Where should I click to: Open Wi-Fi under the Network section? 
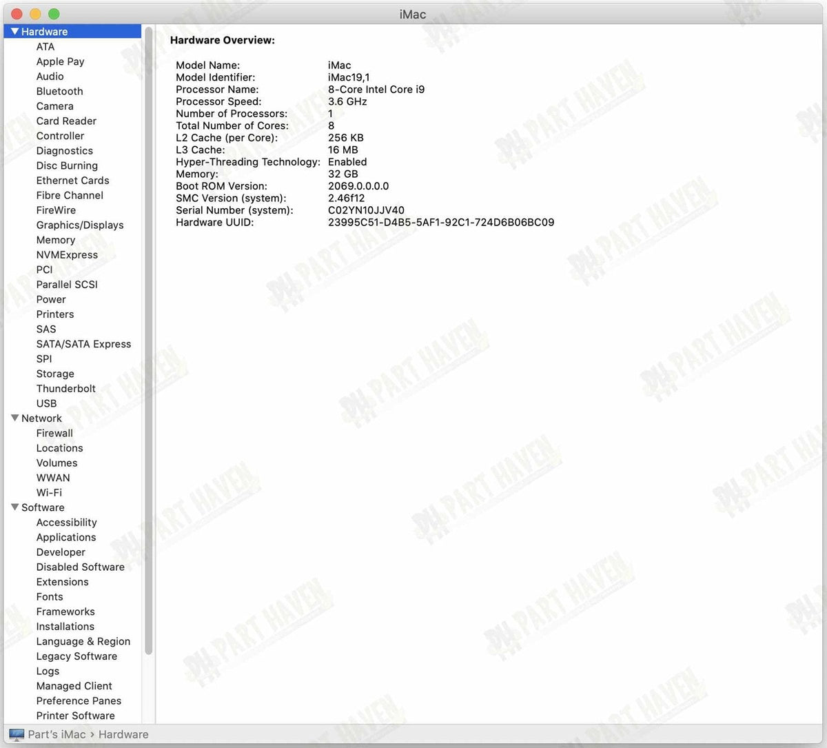(x=49, y=492)
